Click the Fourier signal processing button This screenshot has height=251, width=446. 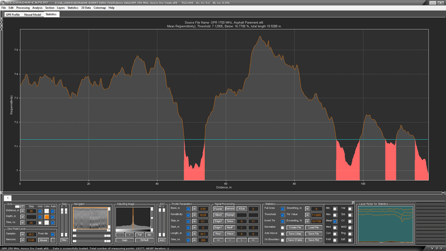(x=219, y=209)
